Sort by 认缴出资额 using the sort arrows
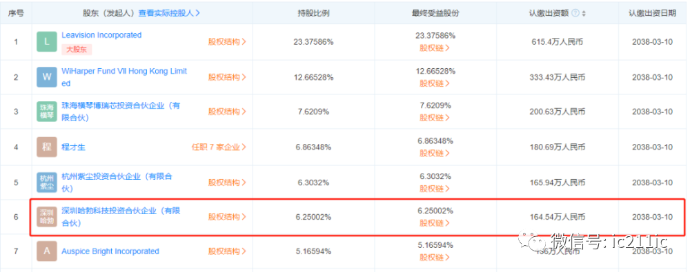This screenshot has width=690, height=272. [584, 13]
